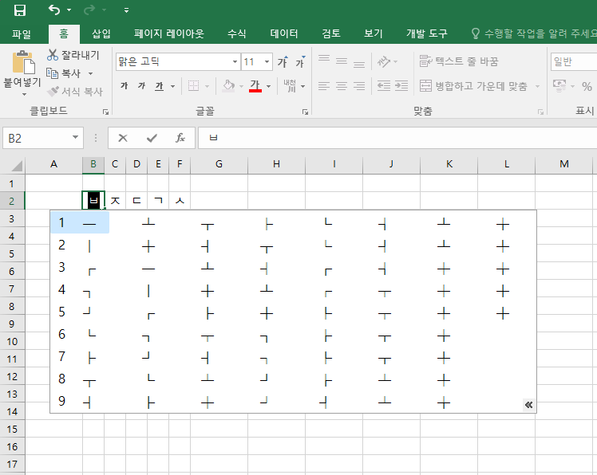Open the font size 11 dropdown
This screenshot has height=475, width=597.
[267, 61]
